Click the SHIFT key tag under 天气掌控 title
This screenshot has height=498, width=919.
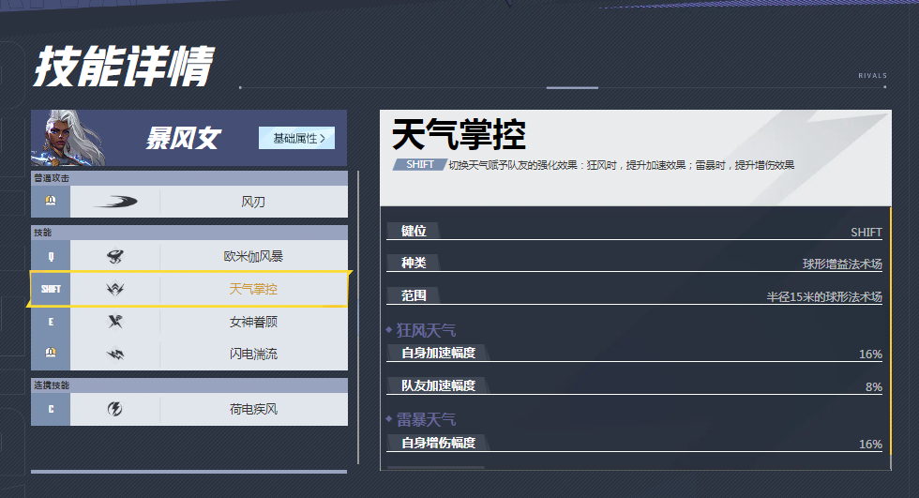point(421,165)
